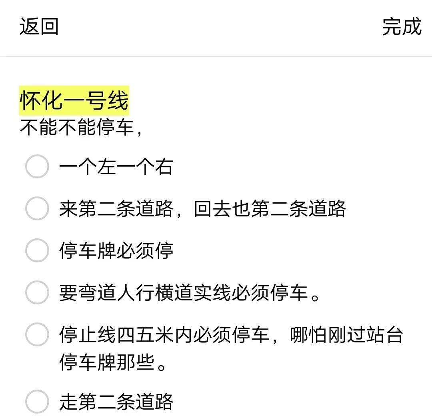
Task: Tap 完成 to finish
Action: pos(401,27)
